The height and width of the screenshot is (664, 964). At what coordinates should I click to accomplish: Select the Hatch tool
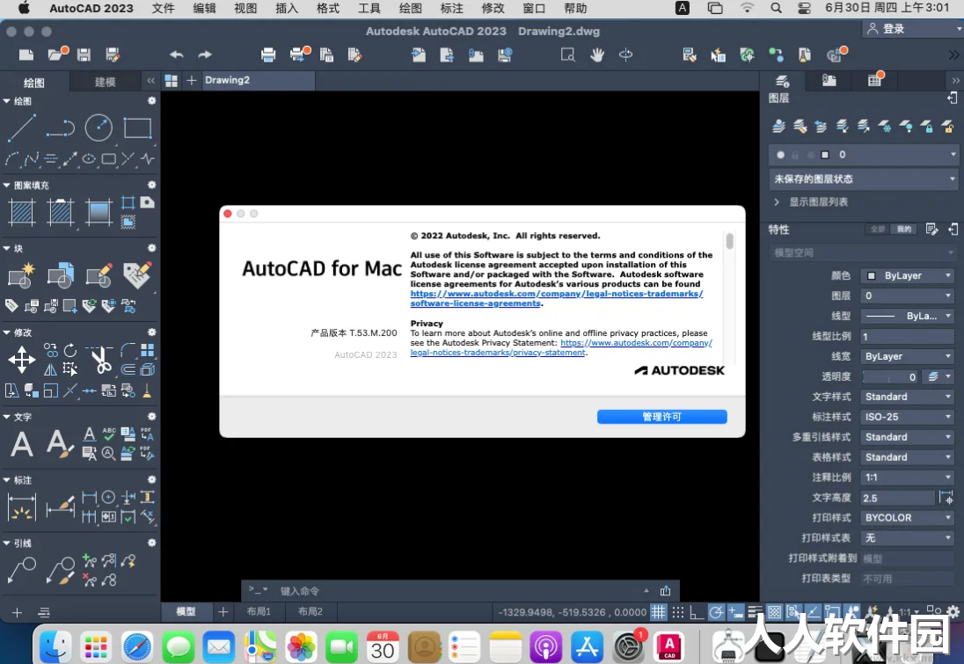coord(21,213)
